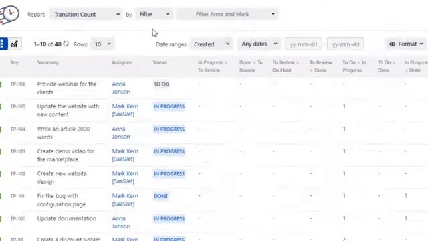Open issue key TP-106
The width and height of the screenshot is (428, 241).
coord(18,84)
